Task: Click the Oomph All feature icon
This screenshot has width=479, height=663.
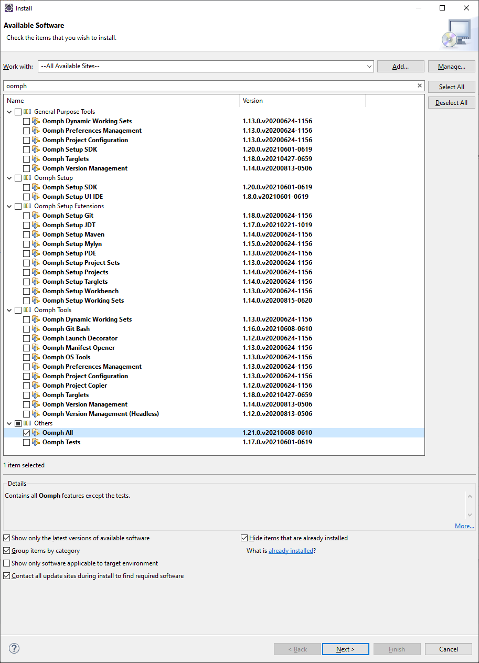Action: [x=36, y=433]
